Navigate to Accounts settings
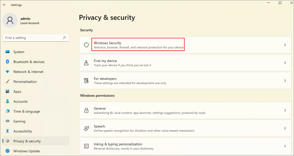 pyautogui.click(x=36, y=101)
